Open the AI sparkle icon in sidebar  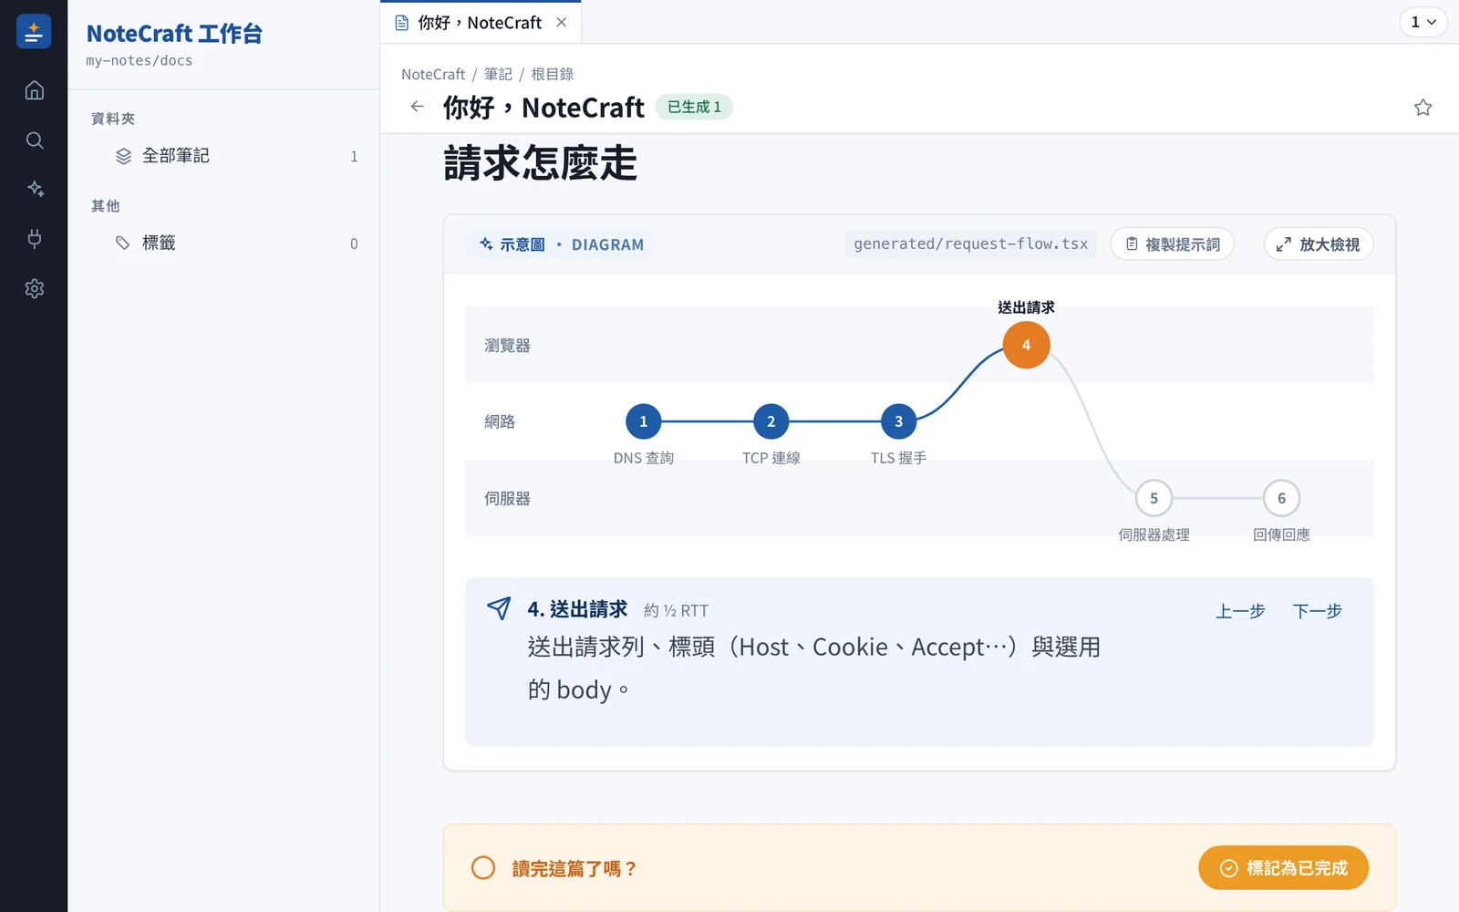pyautogui.click(x=34, y=189)
